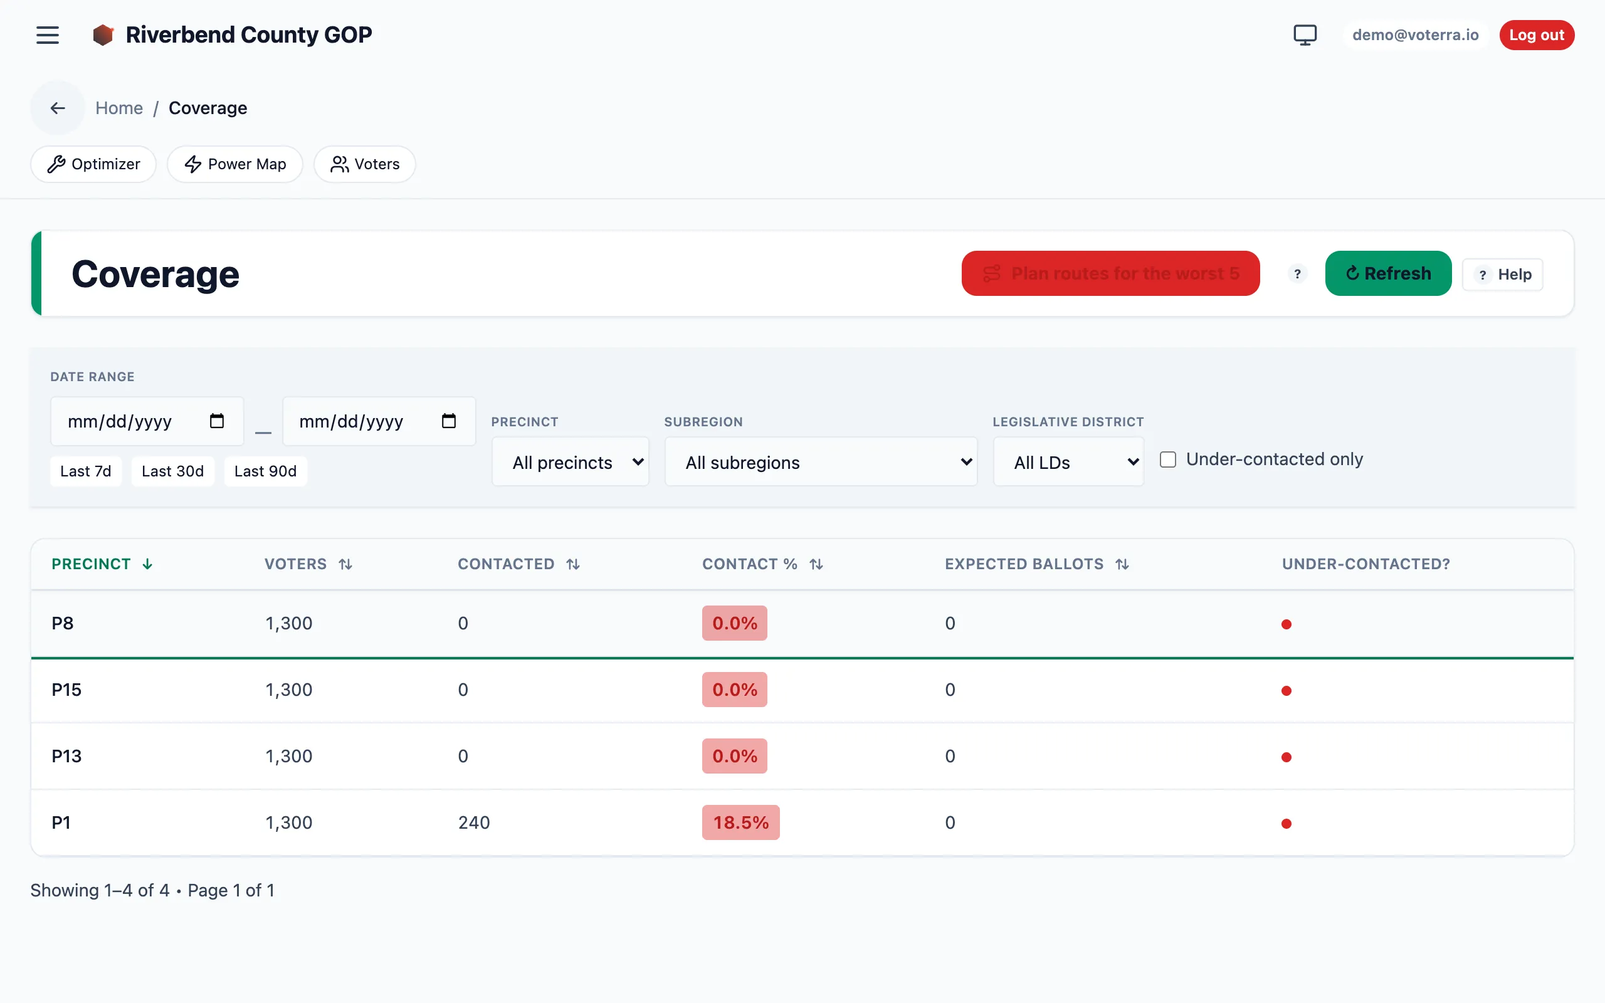Open the hamburger navigation menu
The height and width of the screenshot is (1003, 1605).
click(x=48, y=34)
